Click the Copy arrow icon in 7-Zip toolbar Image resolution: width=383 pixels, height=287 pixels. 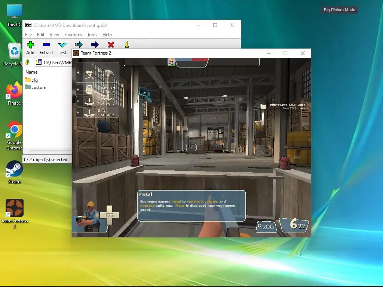[x=79, y=45]
